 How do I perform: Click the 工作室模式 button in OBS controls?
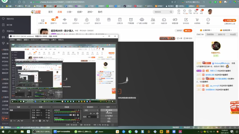pos(109,116)
